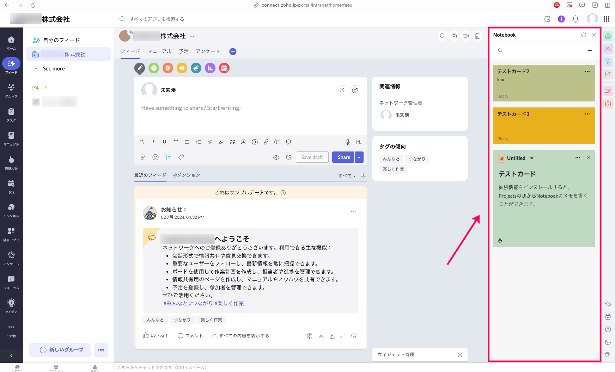The width and height of the screenshot is (615, 372).
Task: Open the タスク section in left sidebar
Action: pos(11,114)
